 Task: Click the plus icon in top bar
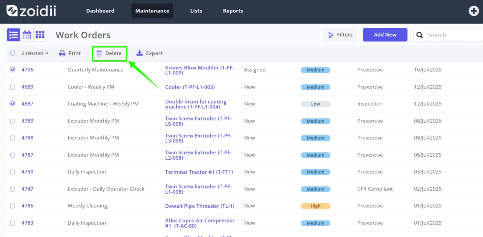(474, 11)
